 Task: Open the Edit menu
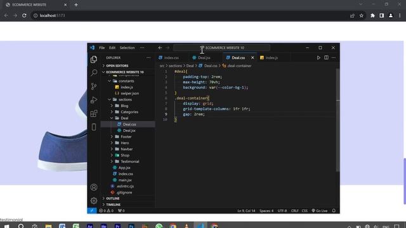(x=112, y=47)
